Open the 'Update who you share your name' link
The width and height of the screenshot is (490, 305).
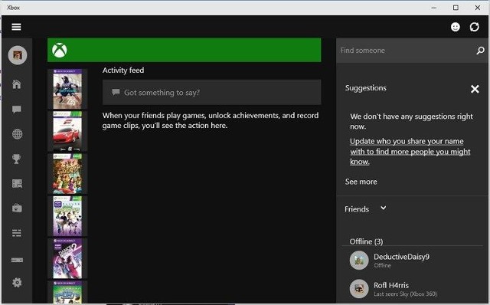(x=410, y=152)
